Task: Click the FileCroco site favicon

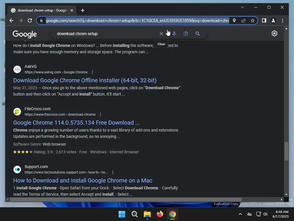Action: [x=17, y=112]
